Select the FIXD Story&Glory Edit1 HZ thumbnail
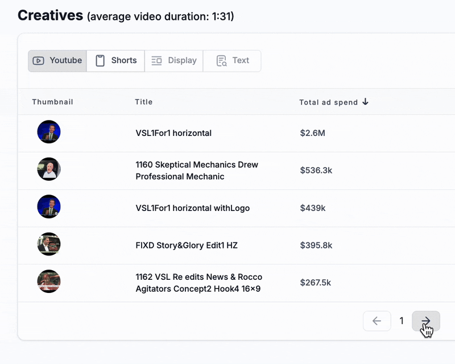 pos(49,244)
